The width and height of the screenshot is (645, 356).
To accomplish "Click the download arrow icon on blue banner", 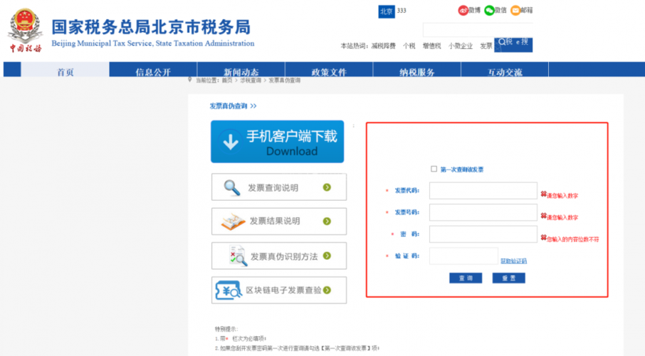I will coord(231,142).
